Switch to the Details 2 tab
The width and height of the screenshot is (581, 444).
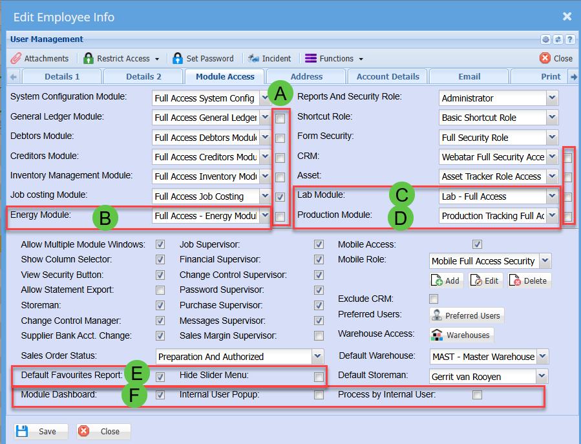(x=143, y=76)
